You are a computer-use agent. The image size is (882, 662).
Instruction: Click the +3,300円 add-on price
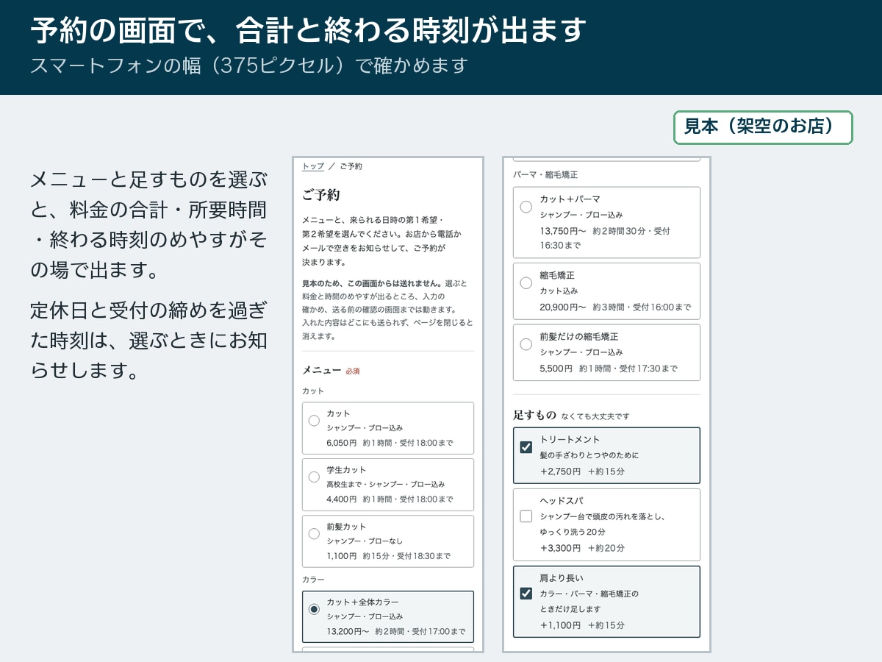point(560,548)
